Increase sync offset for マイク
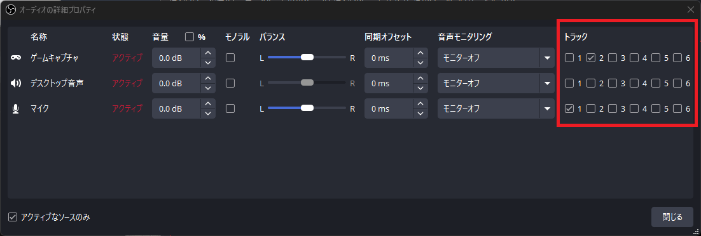The image size is (701, 236). click(420, 103)
